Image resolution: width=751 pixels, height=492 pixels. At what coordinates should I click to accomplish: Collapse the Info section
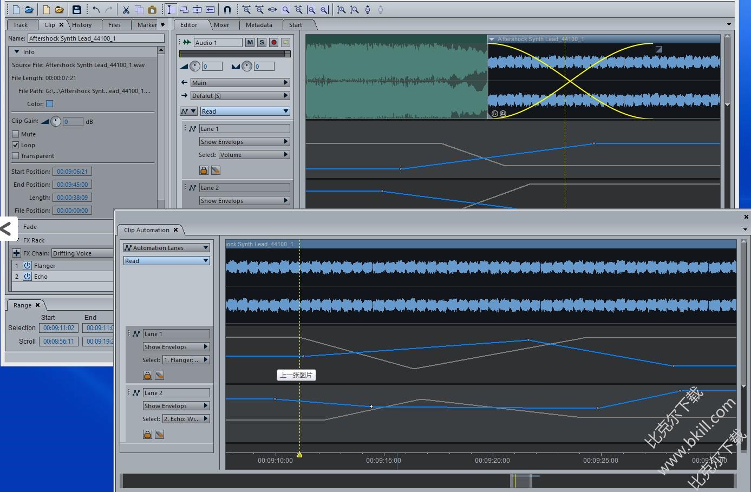coord(17,52)
